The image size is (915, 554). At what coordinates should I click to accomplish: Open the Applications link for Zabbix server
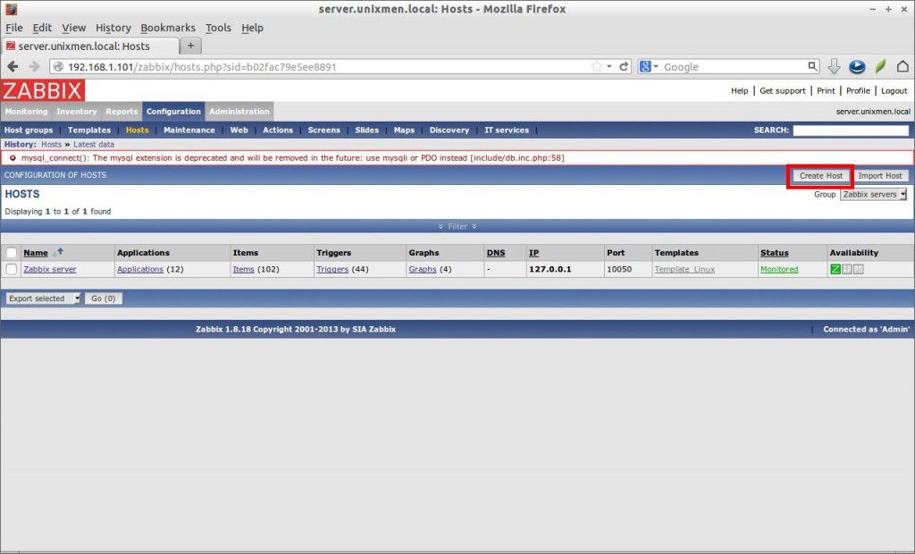point(140,269)
